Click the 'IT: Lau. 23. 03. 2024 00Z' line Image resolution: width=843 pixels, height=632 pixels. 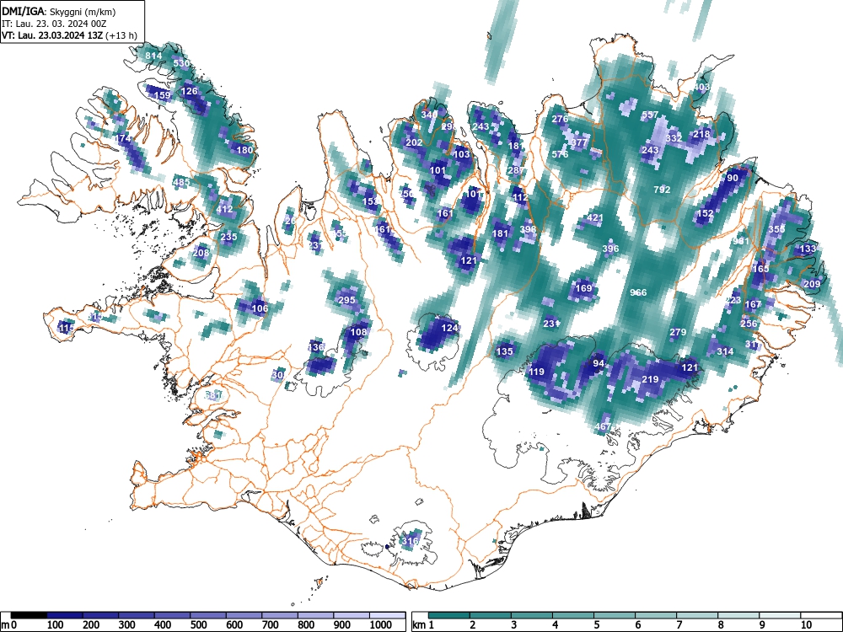pyautogui.click(x=54, y=24)
